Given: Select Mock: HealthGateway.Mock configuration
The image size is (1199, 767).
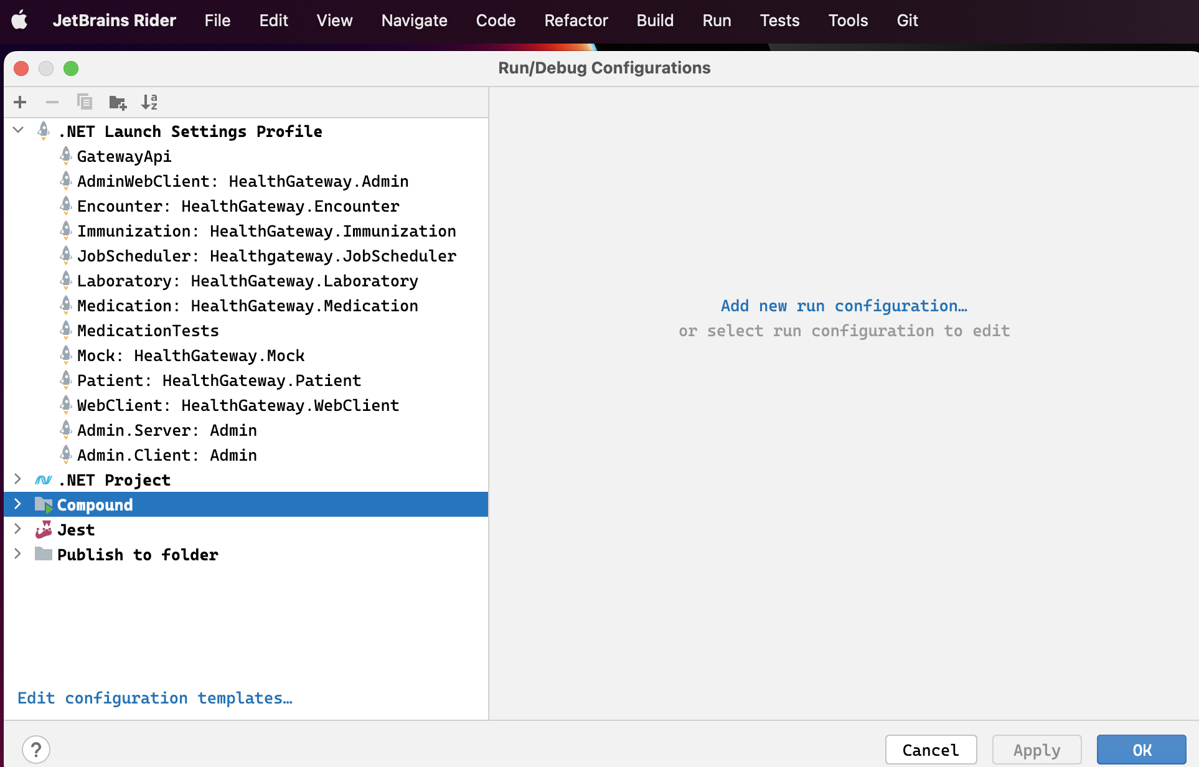Looking at the screenshot, I should tap(246, 355).
